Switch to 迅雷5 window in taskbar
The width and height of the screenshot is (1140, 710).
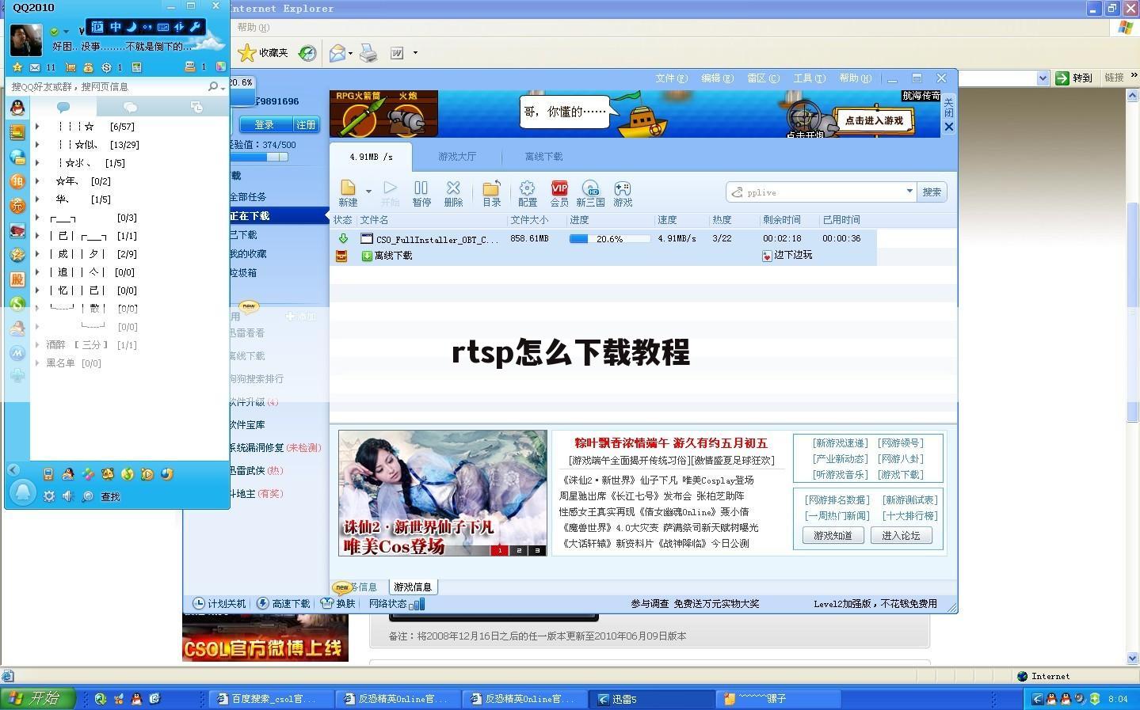[x=652, y=699]
